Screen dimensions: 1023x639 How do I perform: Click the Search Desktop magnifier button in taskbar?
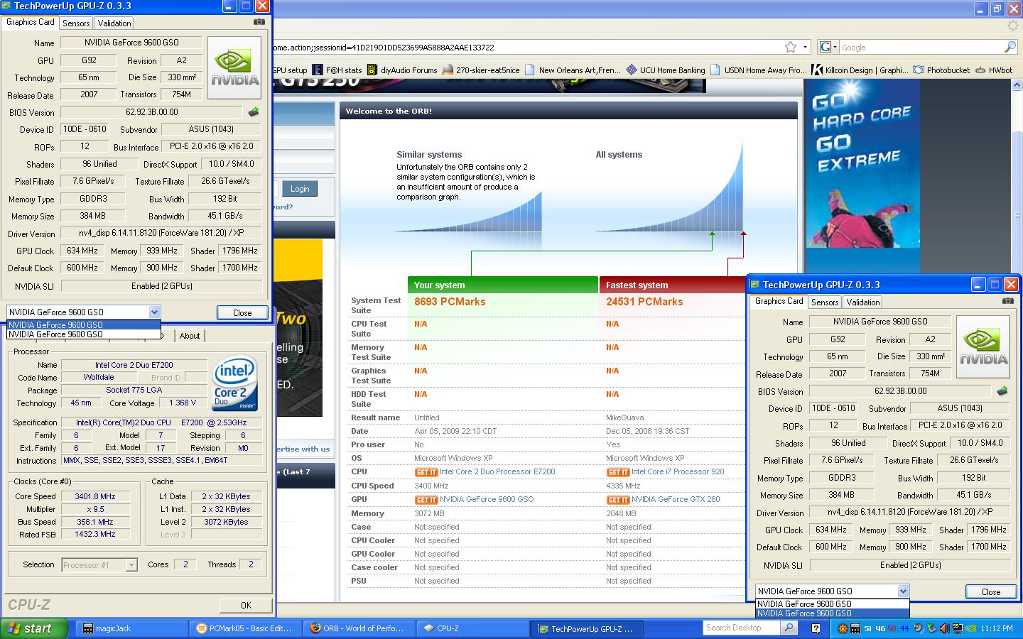[789, 628]
